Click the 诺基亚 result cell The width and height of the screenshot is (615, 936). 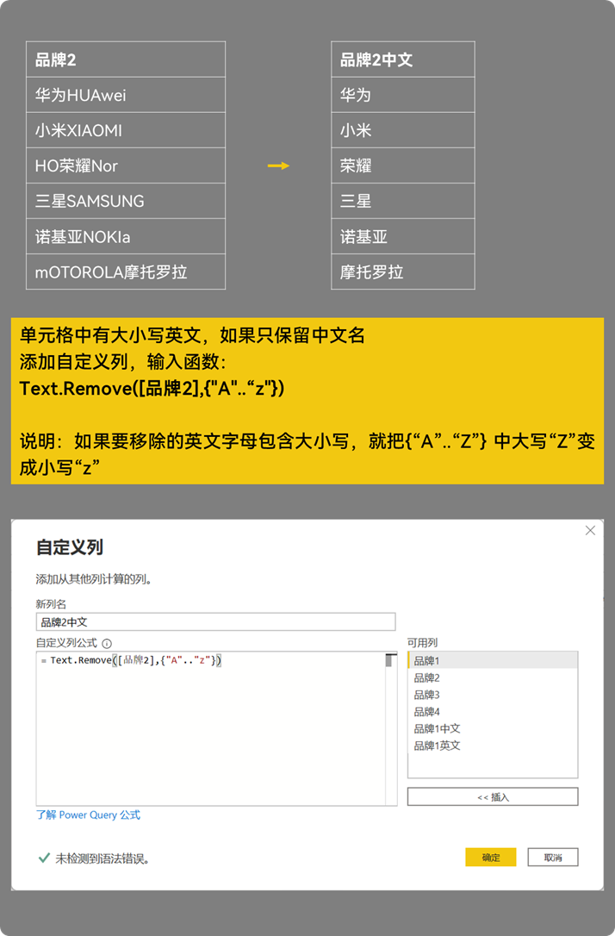click(402, 237)
